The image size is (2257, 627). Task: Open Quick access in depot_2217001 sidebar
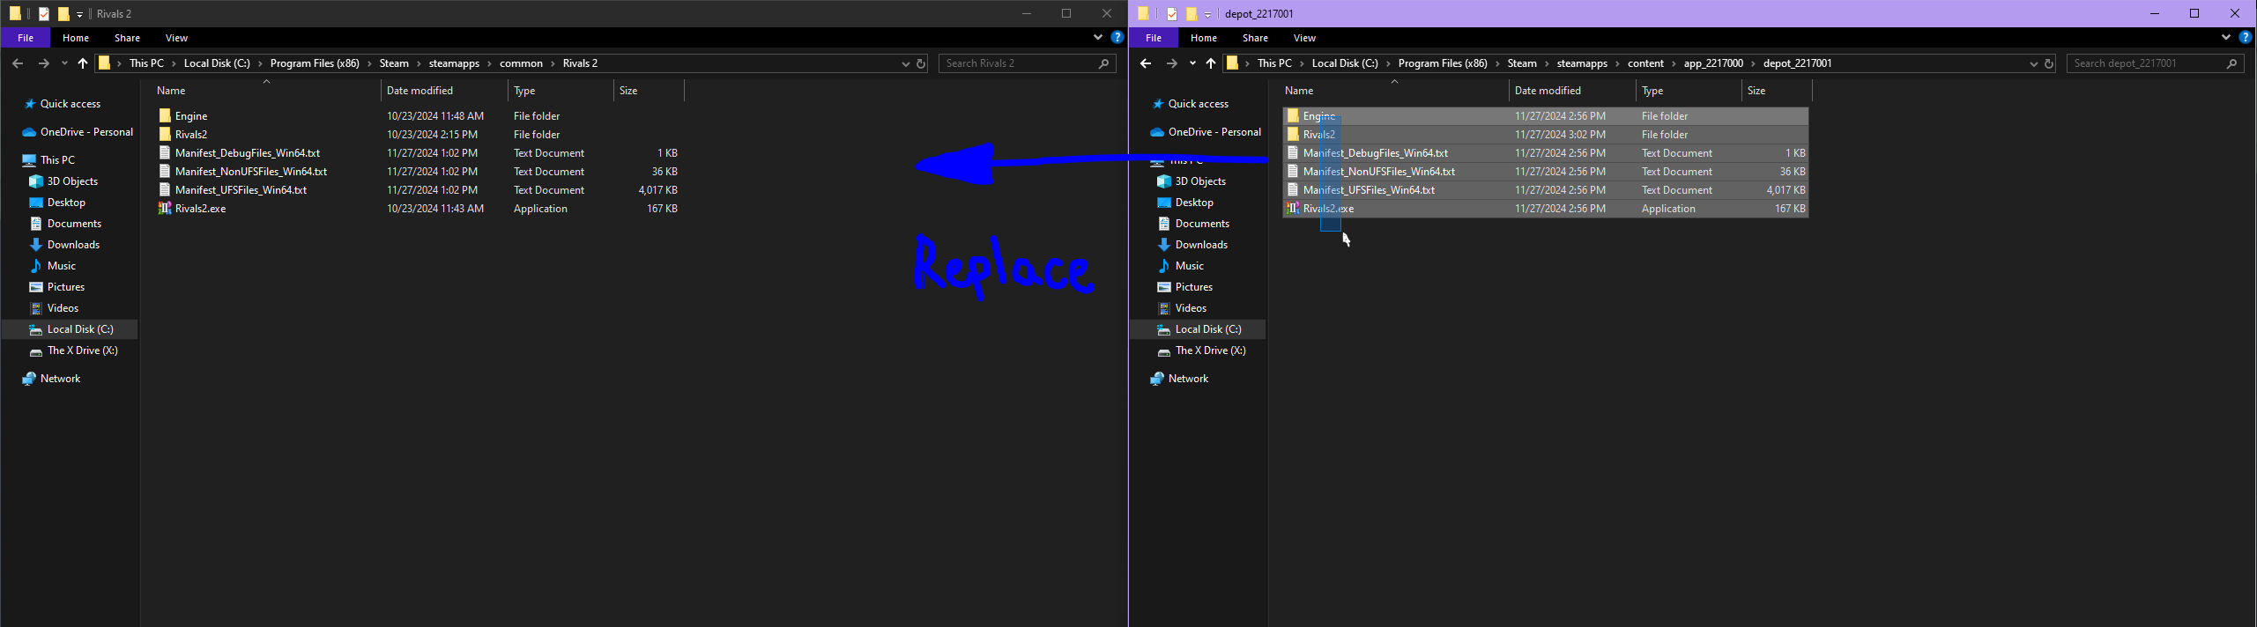coord(1198,104)
